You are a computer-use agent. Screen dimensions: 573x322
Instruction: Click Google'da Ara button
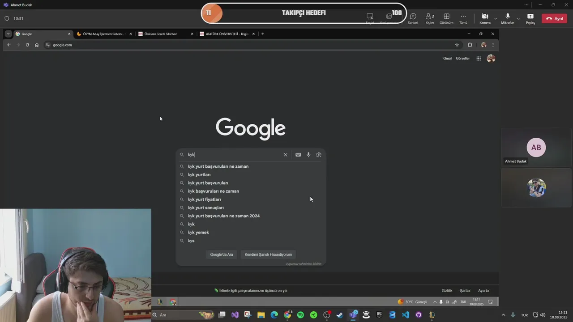(222, 254)
